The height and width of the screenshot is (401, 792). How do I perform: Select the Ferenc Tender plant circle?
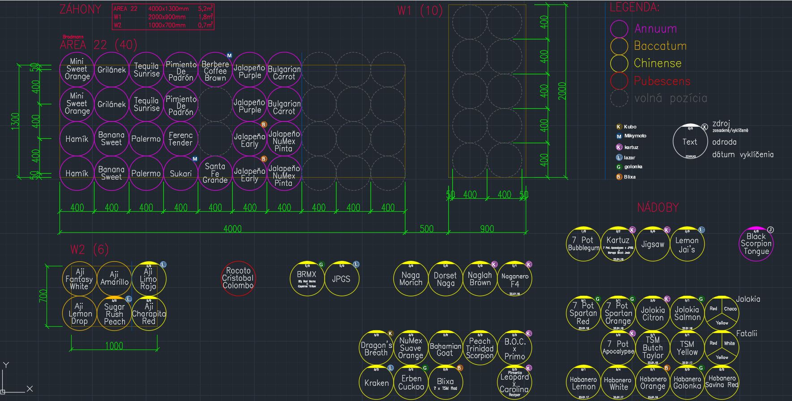pyautogui.click(x=180, y=139)
